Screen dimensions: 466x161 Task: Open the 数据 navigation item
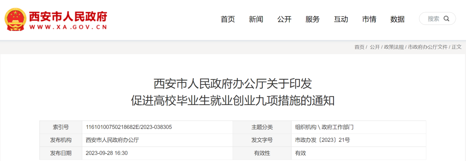(x=397, y=19)
